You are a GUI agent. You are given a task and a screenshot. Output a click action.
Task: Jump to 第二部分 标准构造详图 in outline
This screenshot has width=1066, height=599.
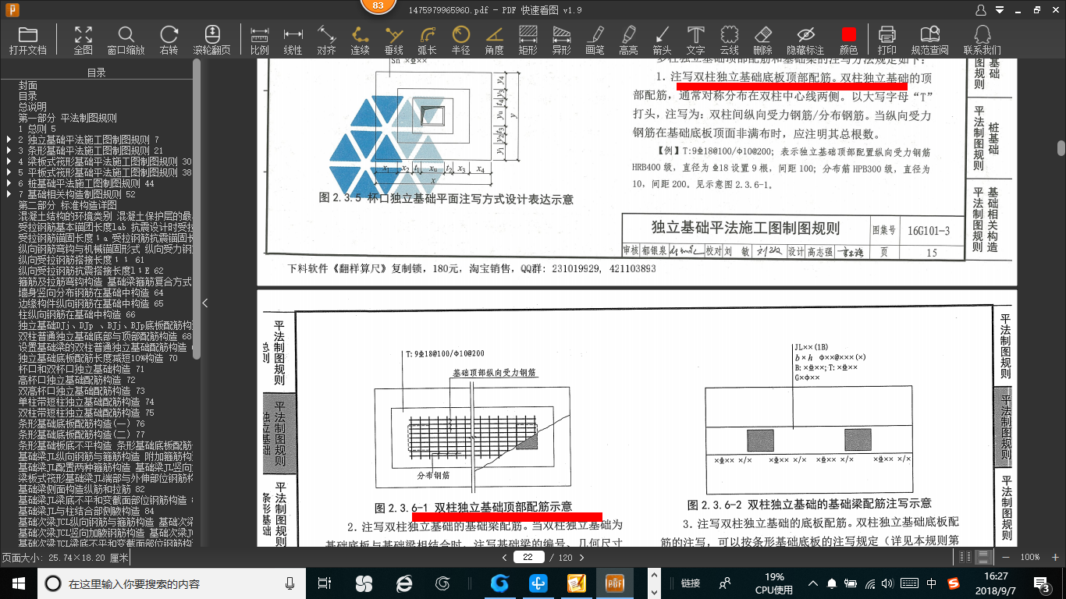68,205
